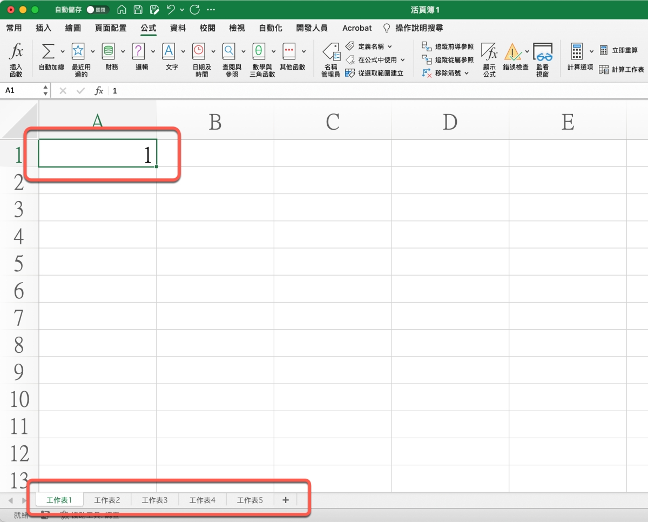
Task: Open the 文字 function library icon
Action: 169,51
